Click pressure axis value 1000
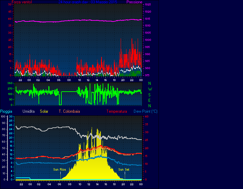Image resolution: width=243 pixels, height=189 pixels. tap(148, 40)
